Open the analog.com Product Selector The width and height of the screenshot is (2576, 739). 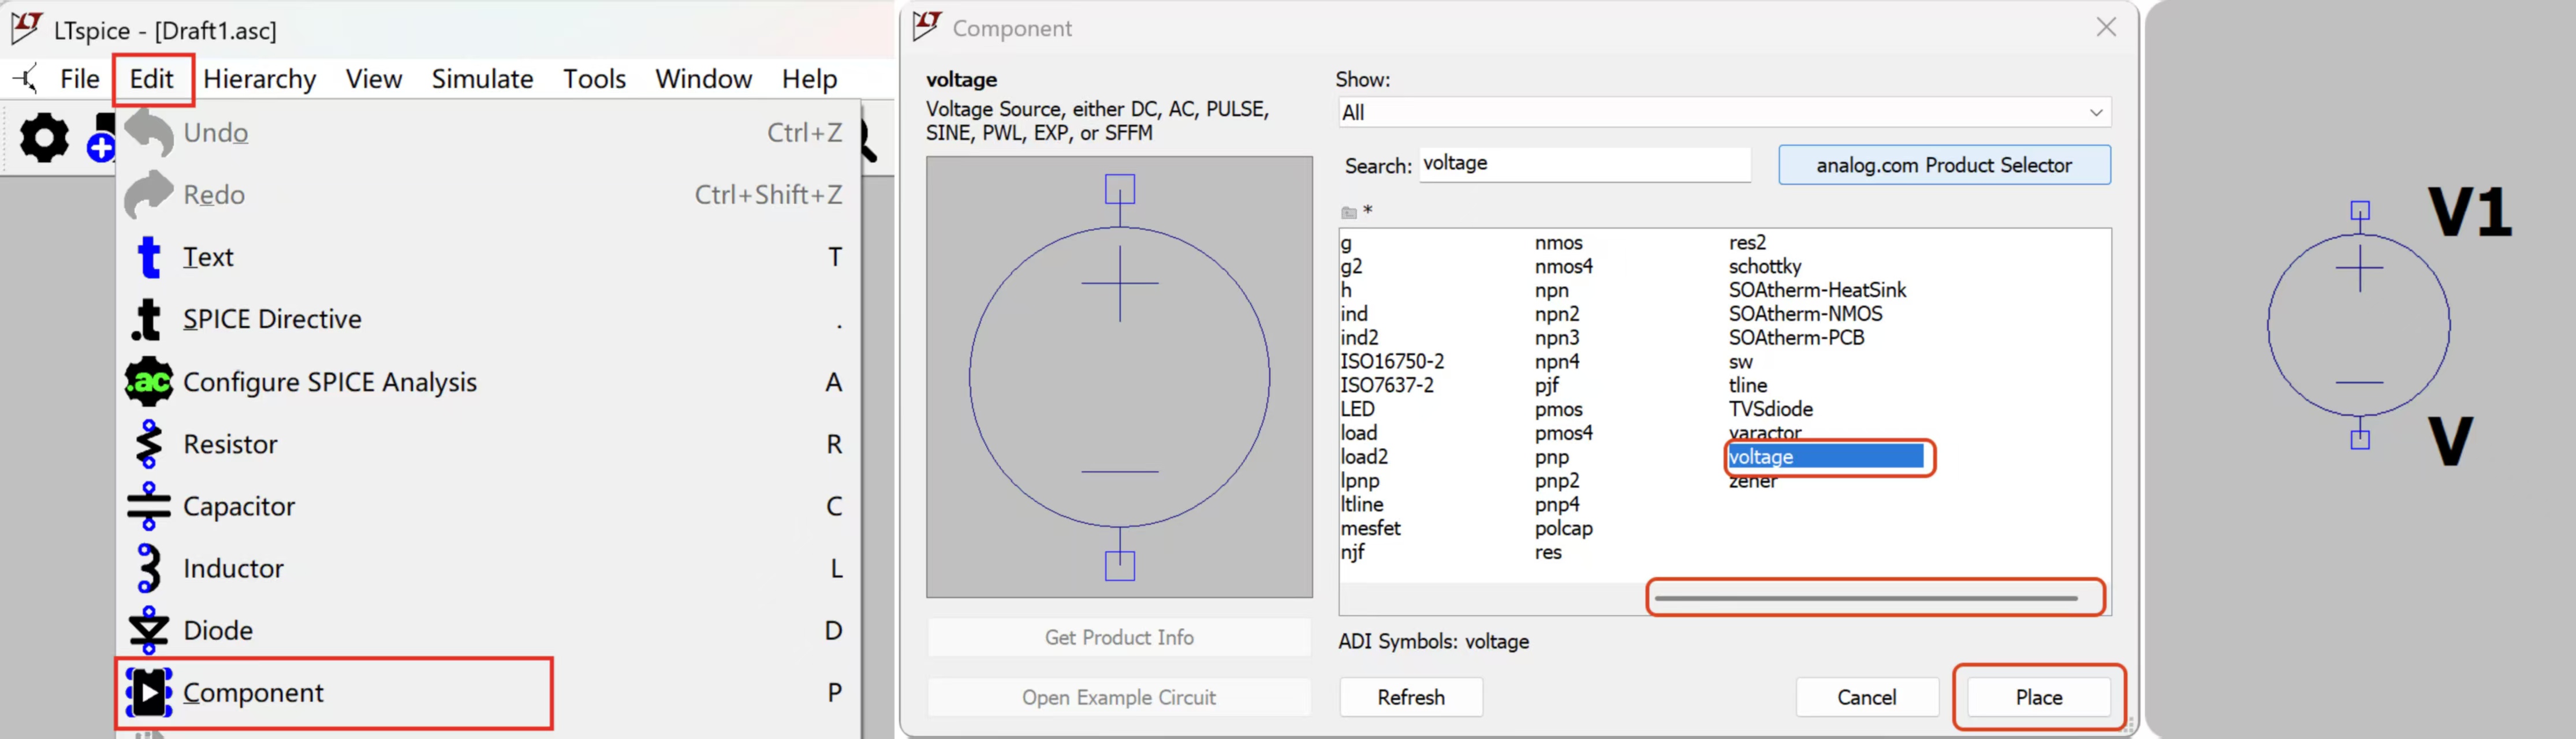point(1944,165)
